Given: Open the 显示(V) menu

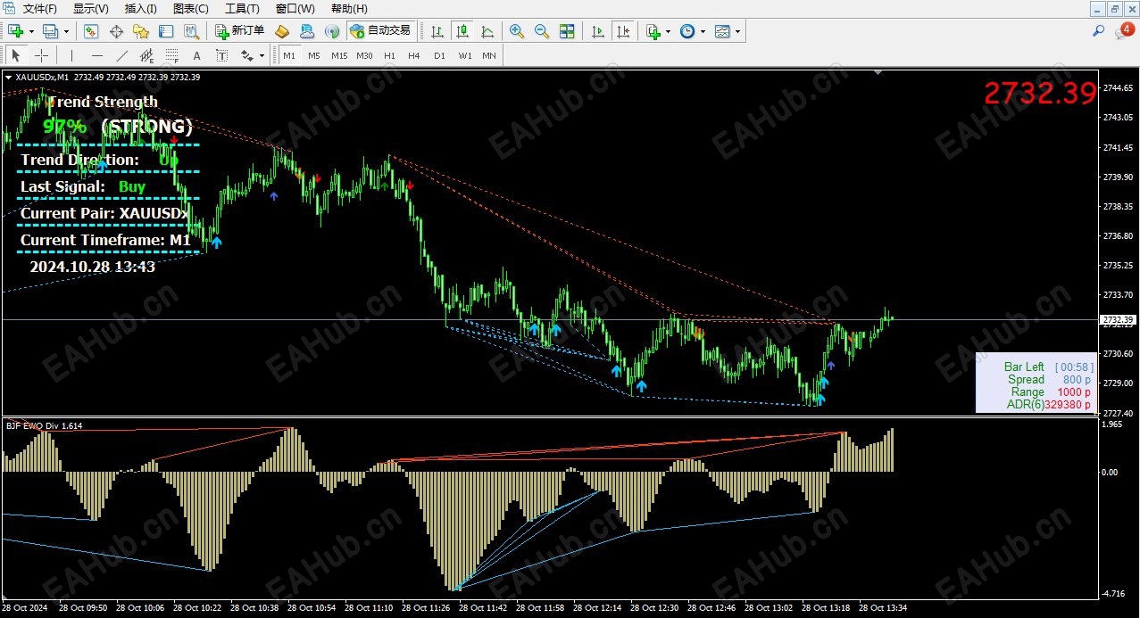Looking at the screenshot, I should tap(91, 9).
